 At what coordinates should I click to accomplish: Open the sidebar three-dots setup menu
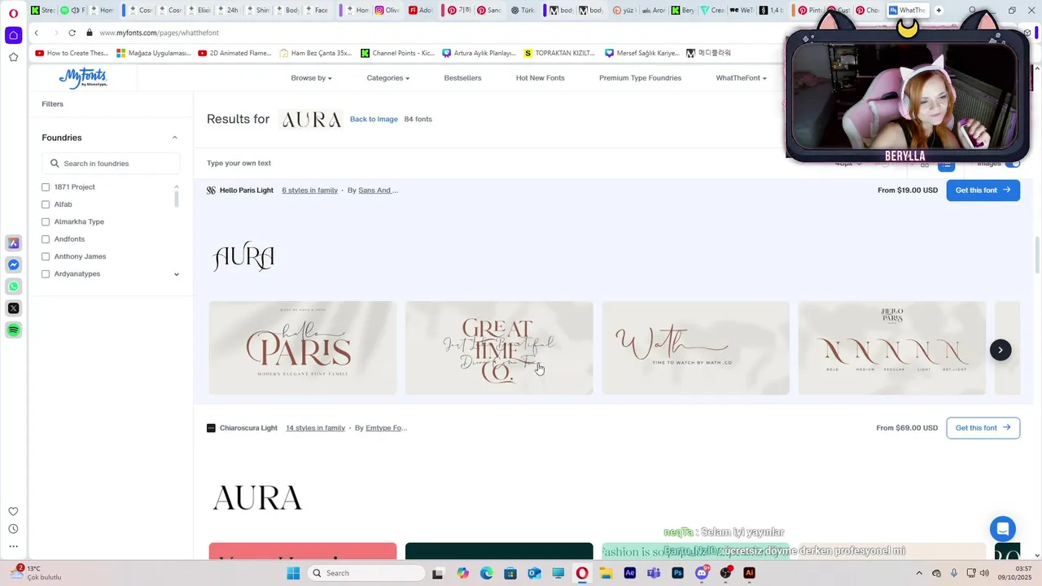pyautogui.click(x=13, y=546)
